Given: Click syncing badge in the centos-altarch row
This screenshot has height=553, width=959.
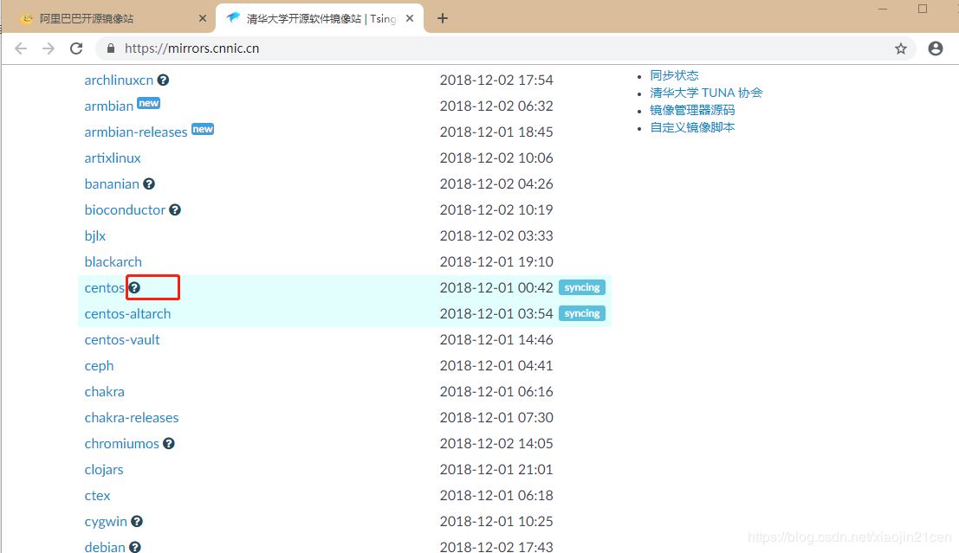Looking at the screenshot, I should click(581, 313).
